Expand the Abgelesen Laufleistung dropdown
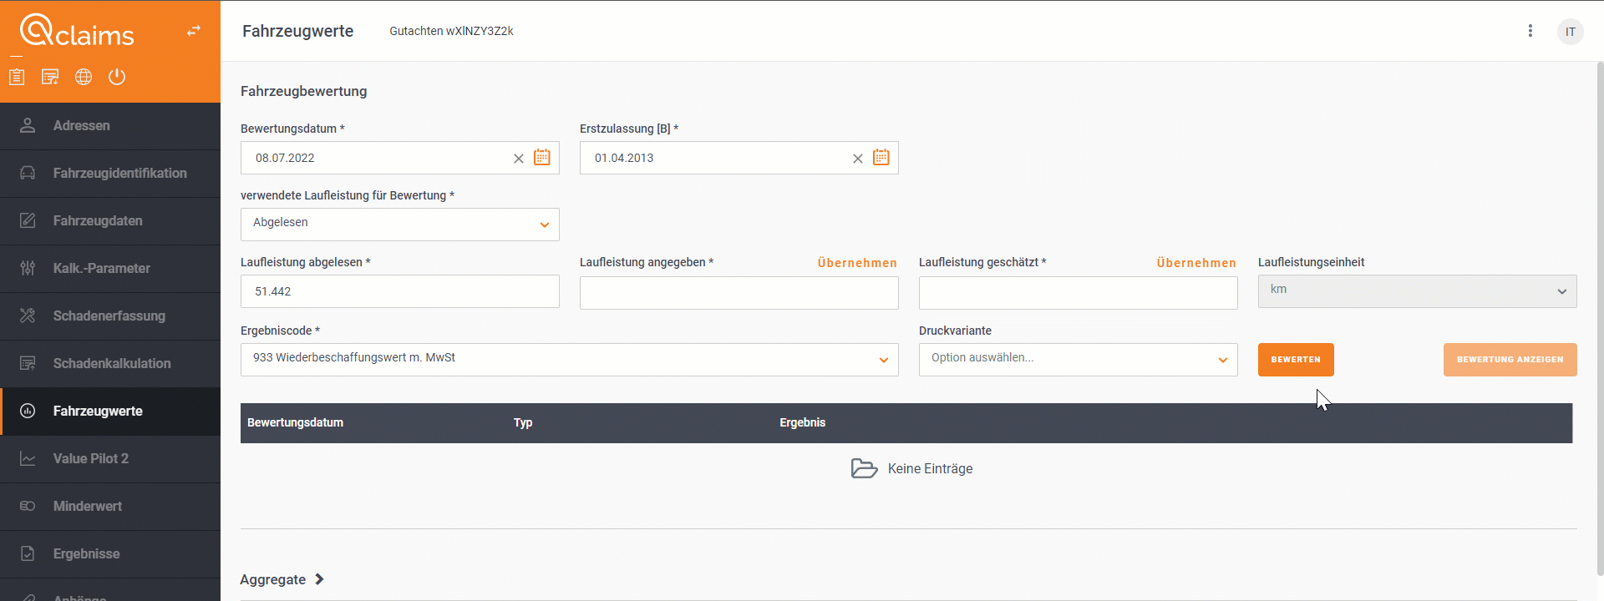Viewport: 1604px width, 601px height. coord(400,224)
